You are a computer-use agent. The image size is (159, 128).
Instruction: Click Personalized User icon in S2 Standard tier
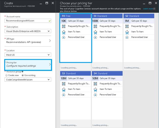127,37
